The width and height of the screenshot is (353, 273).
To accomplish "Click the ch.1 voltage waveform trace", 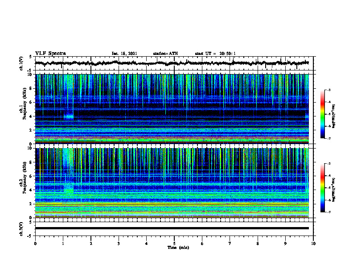I will click(x=172, y=63).
